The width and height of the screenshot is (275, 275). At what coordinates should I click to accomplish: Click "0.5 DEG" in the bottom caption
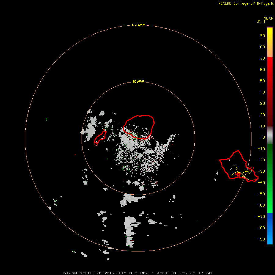coord(139,273)
